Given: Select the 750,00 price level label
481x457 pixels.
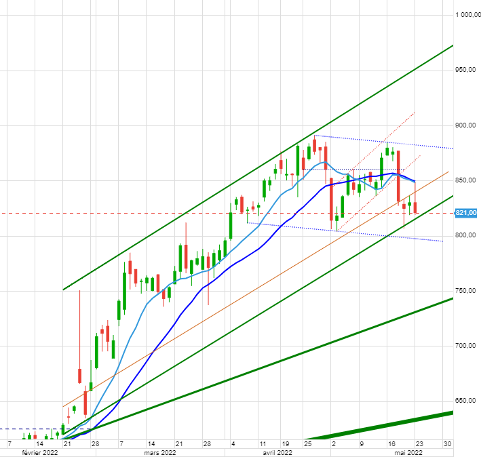Looking at the screenshot, I should pos(465,291).
